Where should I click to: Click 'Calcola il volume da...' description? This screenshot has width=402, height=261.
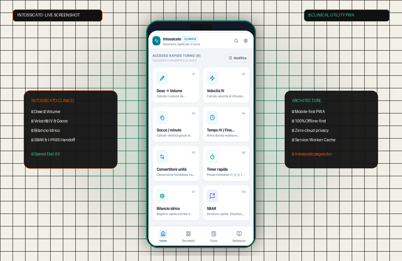(x=171, y=96)
